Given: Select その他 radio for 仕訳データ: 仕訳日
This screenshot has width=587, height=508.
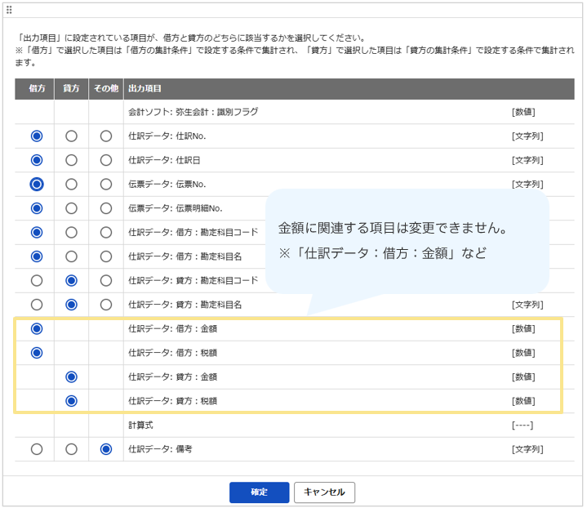Looking at the screenshot, I should pyautogui.click(x=106, y=160).
